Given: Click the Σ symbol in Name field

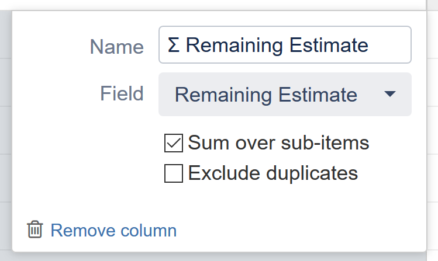Looking at the screenshot, I should [173, 45].
